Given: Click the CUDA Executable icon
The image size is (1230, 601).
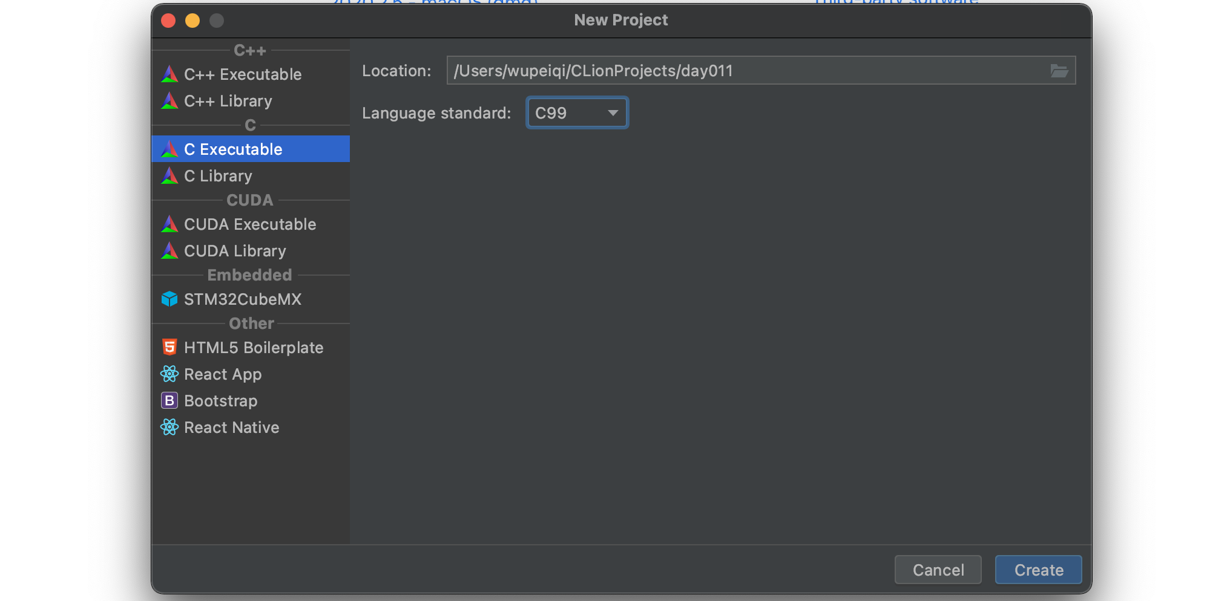Looking at the screenshot, I should point(169,224).
